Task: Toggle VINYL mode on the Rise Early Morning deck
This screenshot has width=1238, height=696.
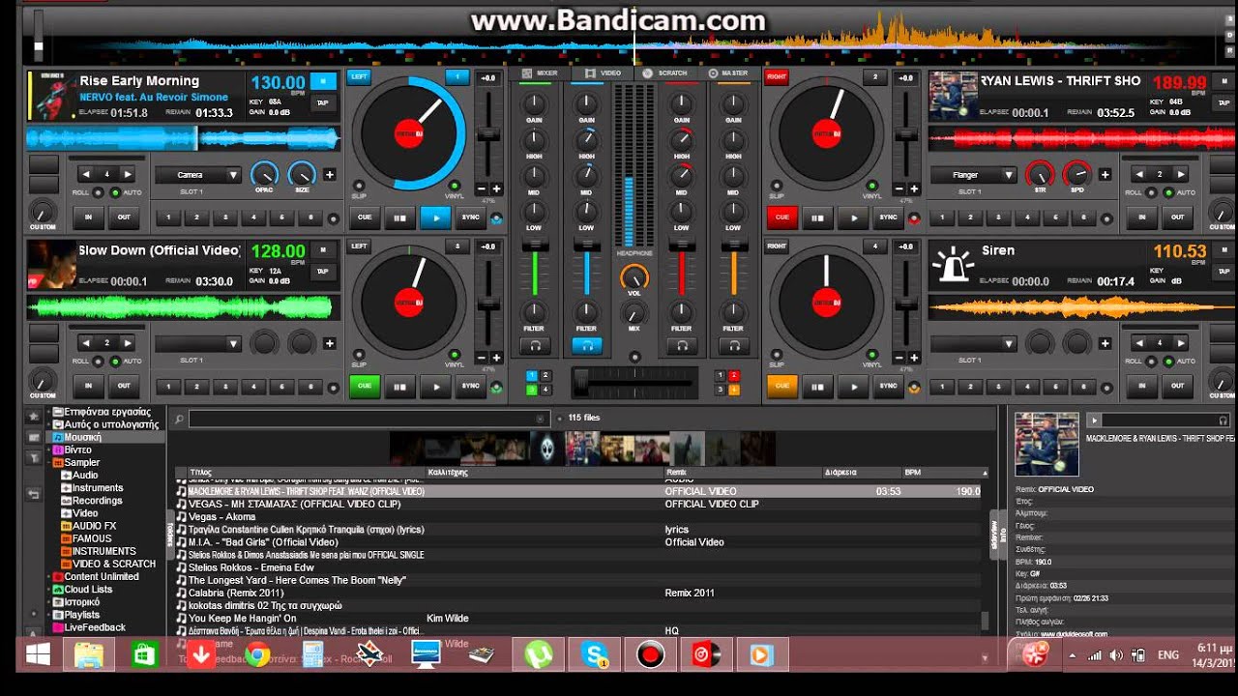Action: pos(454,186)
